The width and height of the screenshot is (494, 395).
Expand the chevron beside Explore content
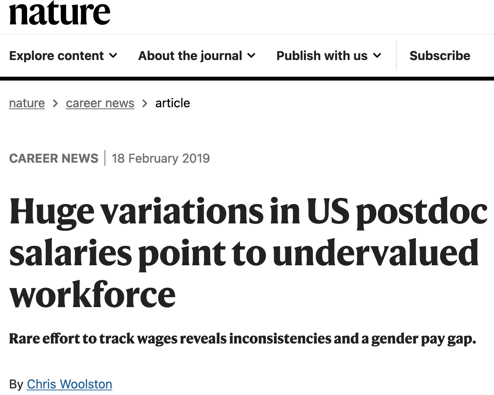113,56
